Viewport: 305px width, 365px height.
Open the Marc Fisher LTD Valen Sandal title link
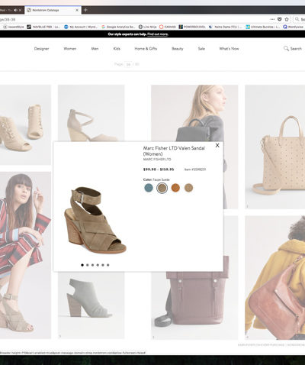coord(174,151)
